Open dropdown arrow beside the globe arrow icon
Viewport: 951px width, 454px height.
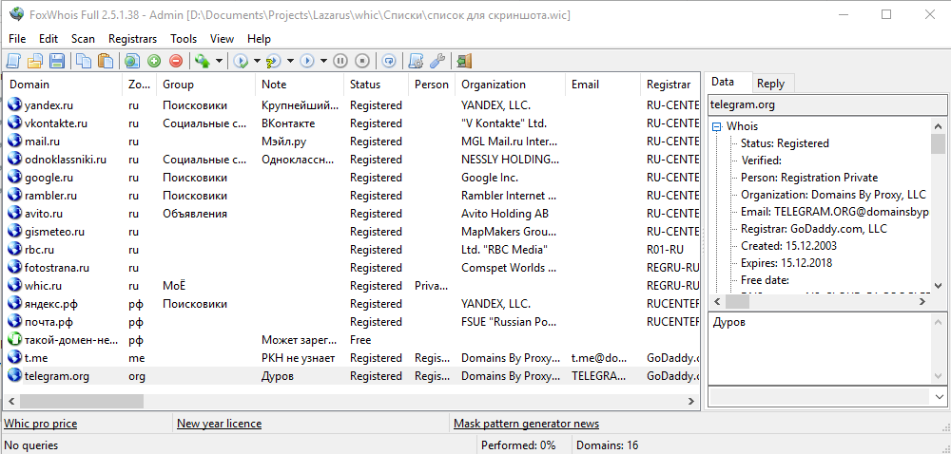tap(219, 61)
